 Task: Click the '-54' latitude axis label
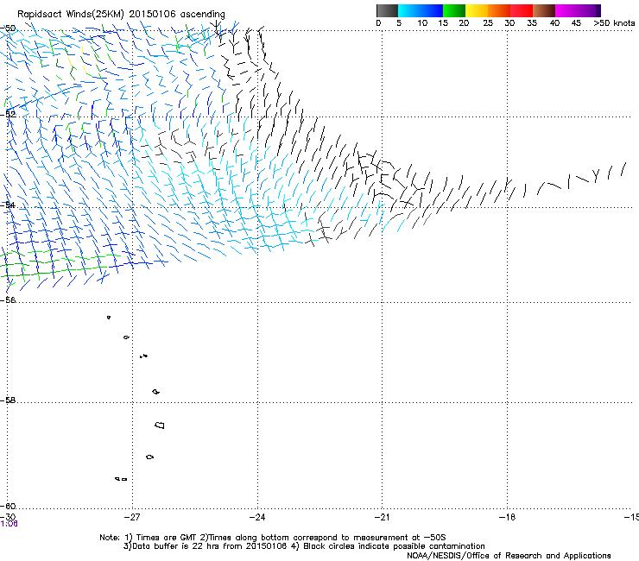(x=8, y=205)
